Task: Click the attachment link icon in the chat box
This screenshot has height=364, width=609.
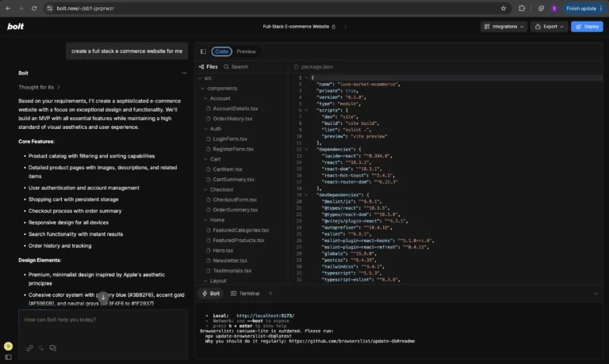Action: tap(29, 347)
